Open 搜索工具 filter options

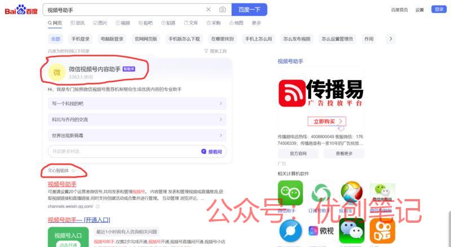pyautogui.click(x=215, y=51)
